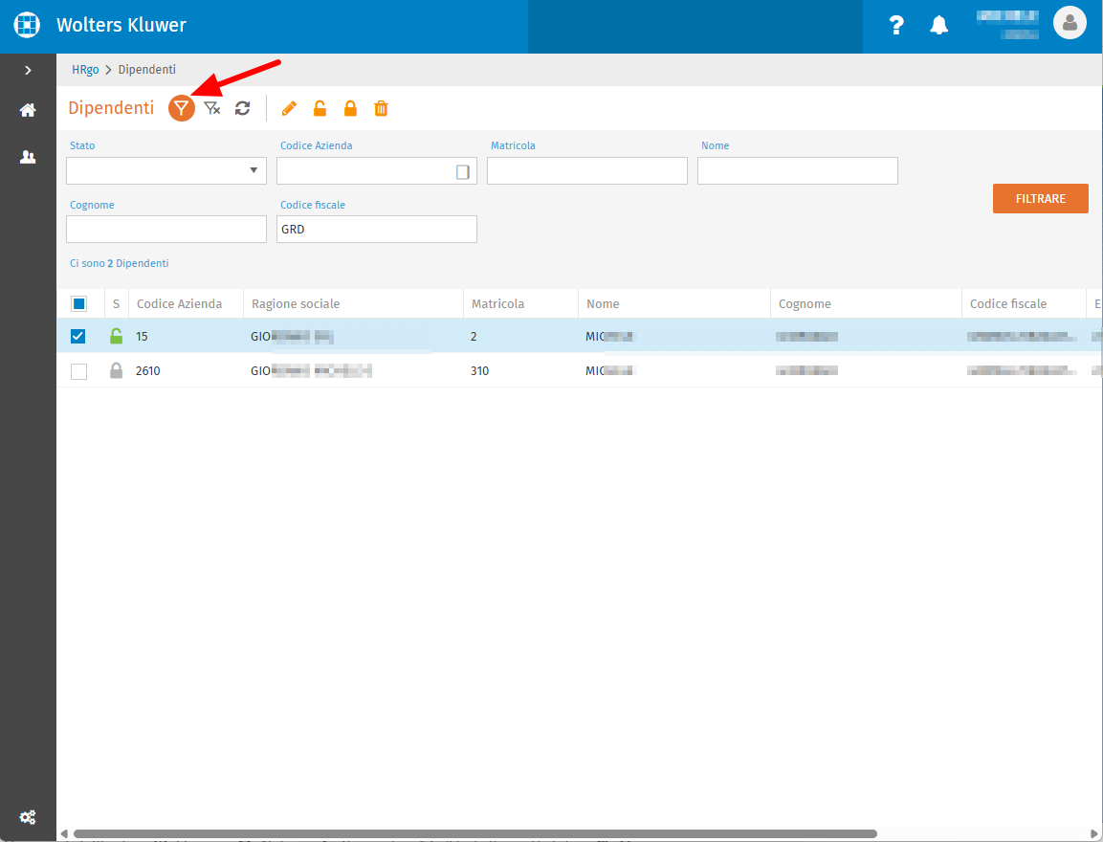Image resolution: width=1103 pixels, height=842 pixels.
Task: Click matricola value 310 in the table
Action: pos(479,370)
